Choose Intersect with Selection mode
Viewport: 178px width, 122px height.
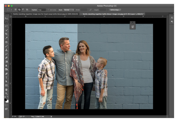click(27, 10)
